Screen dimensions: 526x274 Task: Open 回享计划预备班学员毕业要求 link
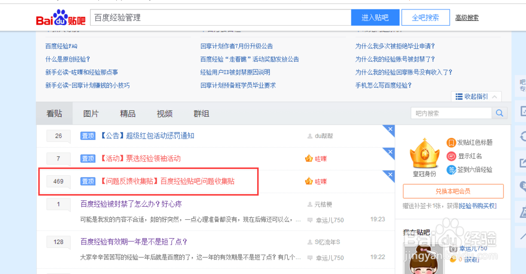[x=238, y=86]
